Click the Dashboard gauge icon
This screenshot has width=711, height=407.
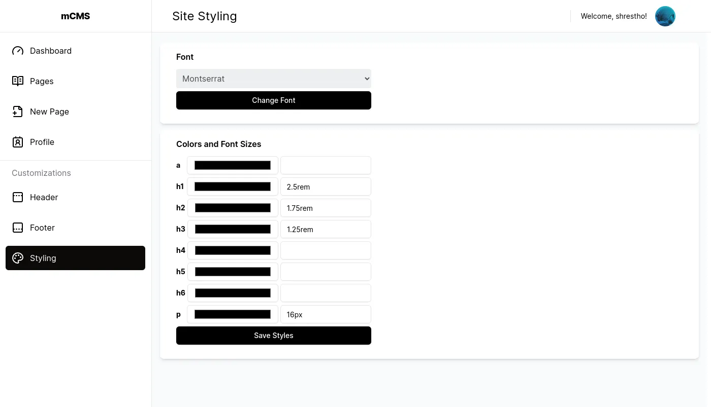tap(18, 51)
